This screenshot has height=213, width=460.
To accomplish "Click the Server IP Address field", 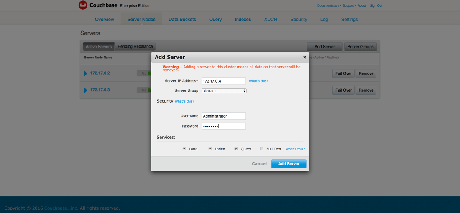I will click(x=224, y=81).
